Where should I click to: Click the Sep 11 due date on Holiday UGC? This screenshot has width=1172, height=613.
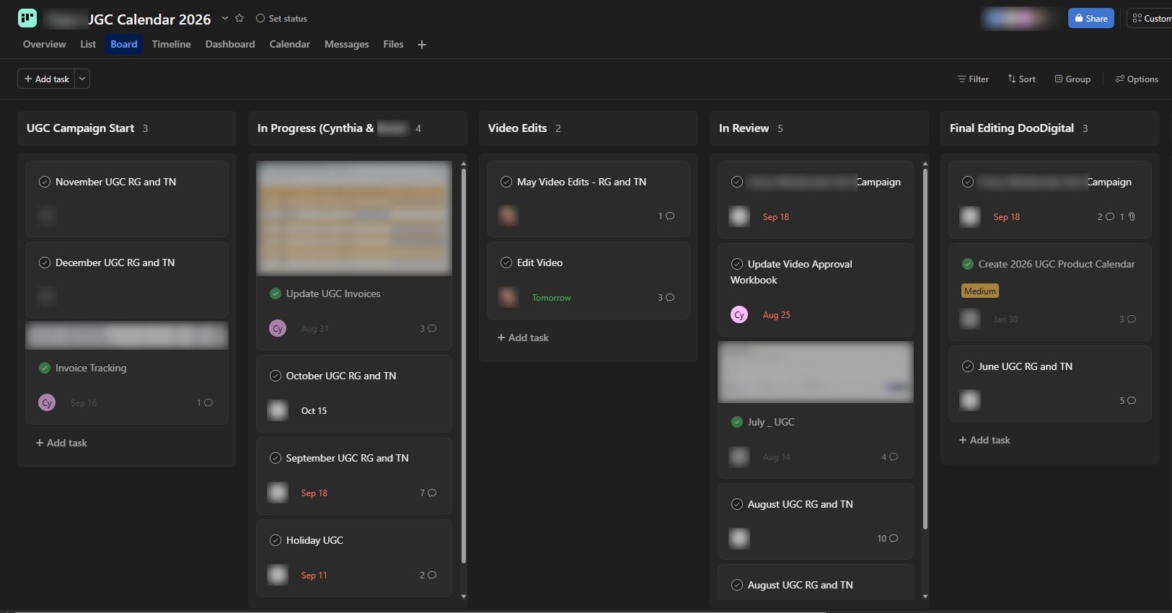click(x=314, y=575)
